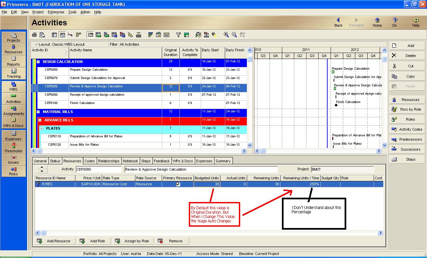The height and width of the screenshot is (258, 427).
Task: Click the Zoom Out magnifier icon
Action: [234, 35]
